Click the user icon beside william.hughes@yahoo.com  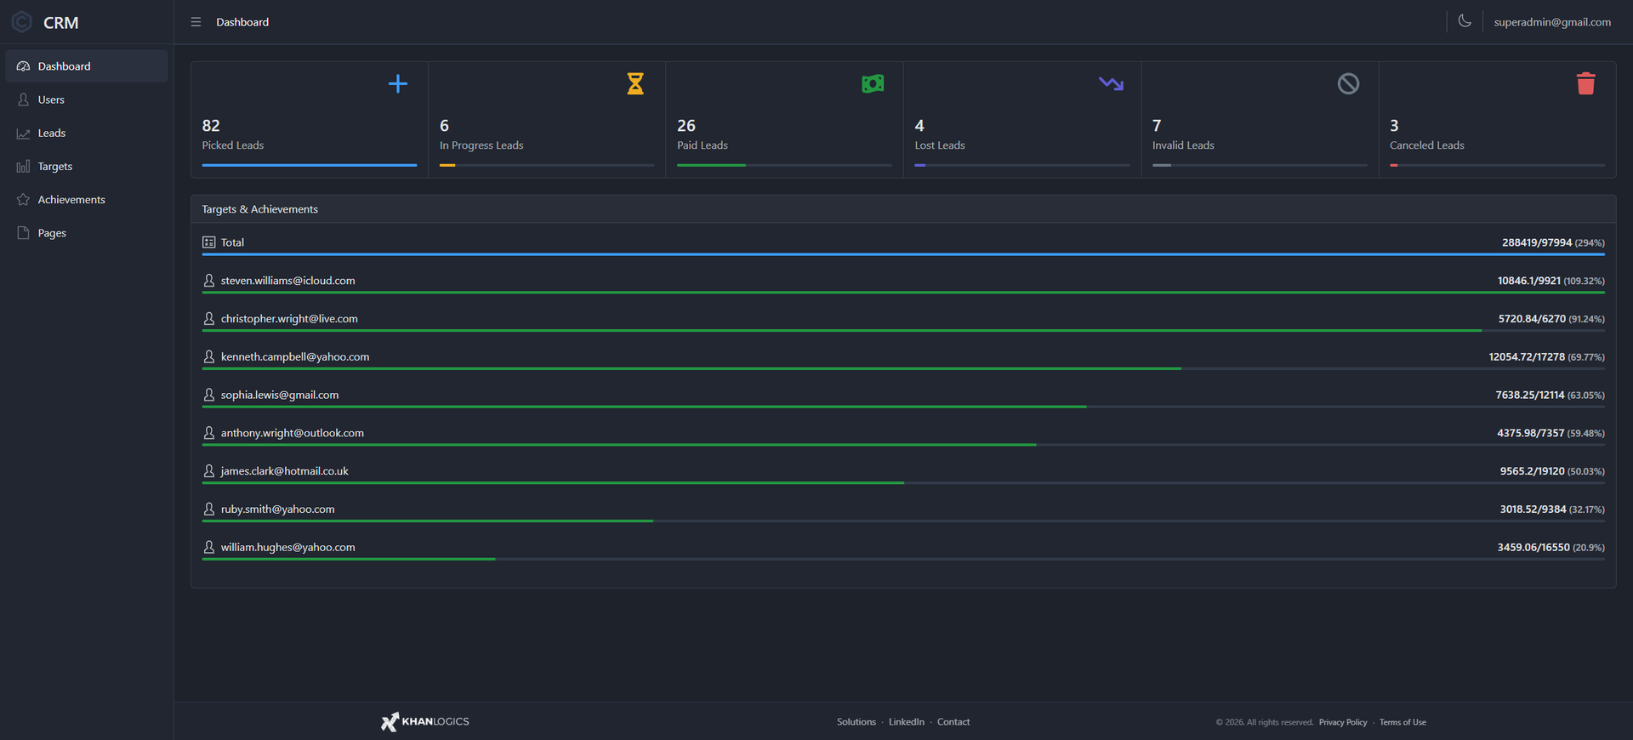pos(209,547)
